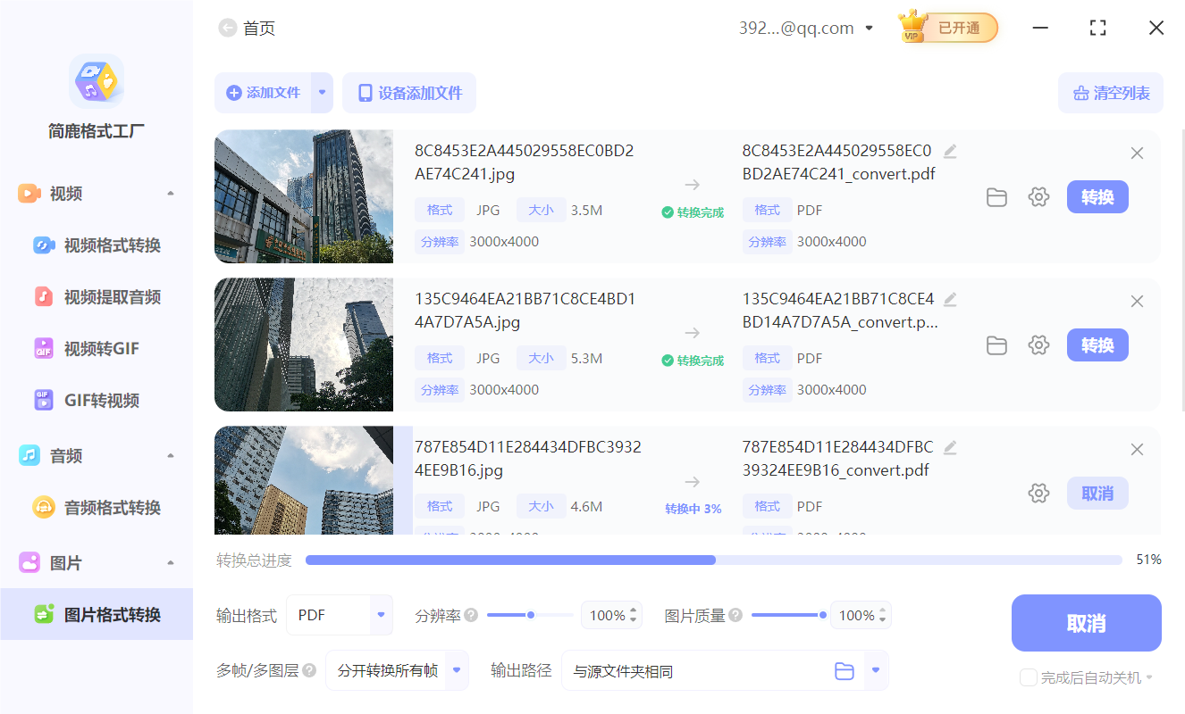Open output folder for the first converted file

(996, 196)
